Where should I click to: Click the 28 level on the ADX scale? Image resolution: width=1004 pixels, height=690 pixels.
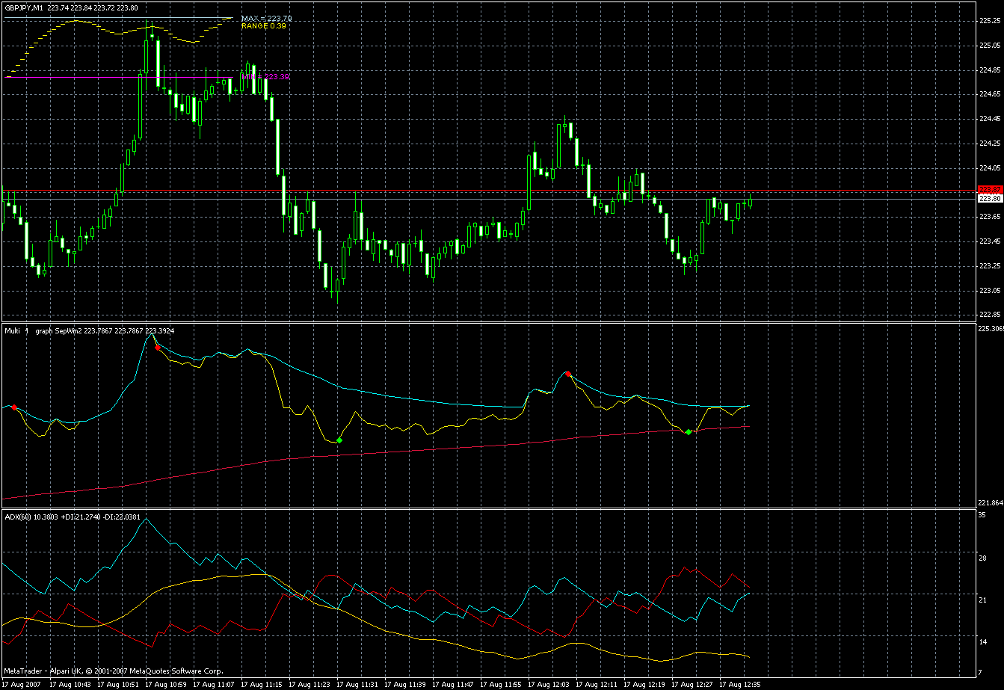pos(983,558)
